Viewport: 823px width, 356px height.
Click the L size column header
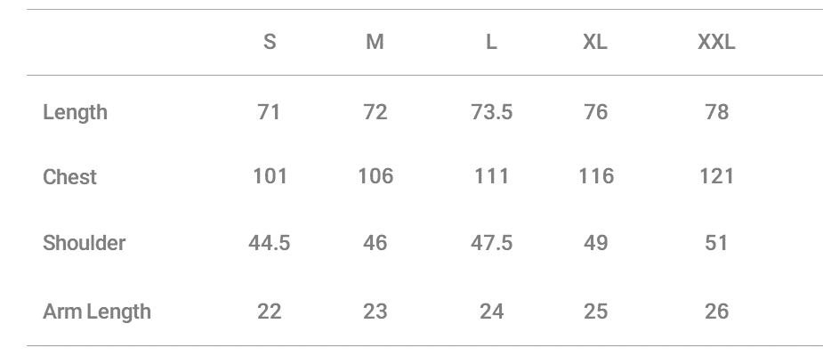point(491,43)
